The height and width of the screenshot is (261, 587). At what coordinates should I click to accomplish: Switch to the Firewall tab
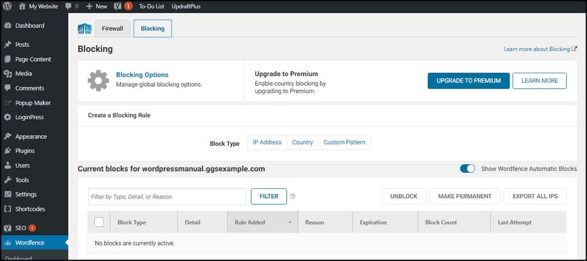pyautogui.click(x=112, y=29)
